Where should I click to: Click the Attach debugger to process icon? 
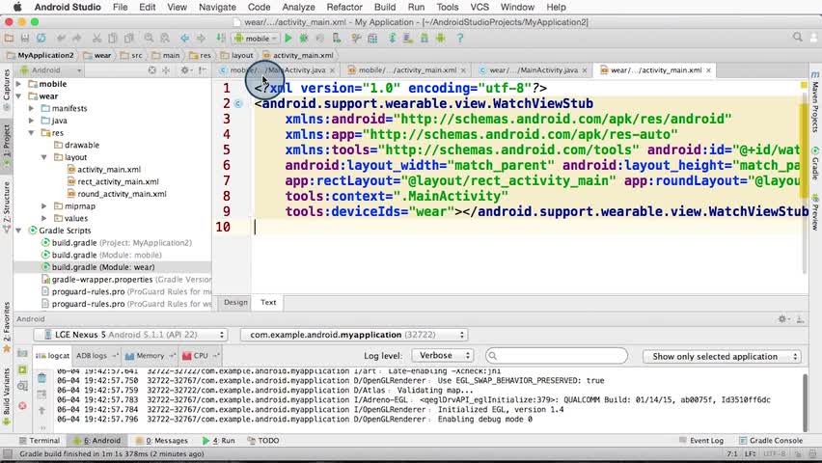(x=337, y=39)
